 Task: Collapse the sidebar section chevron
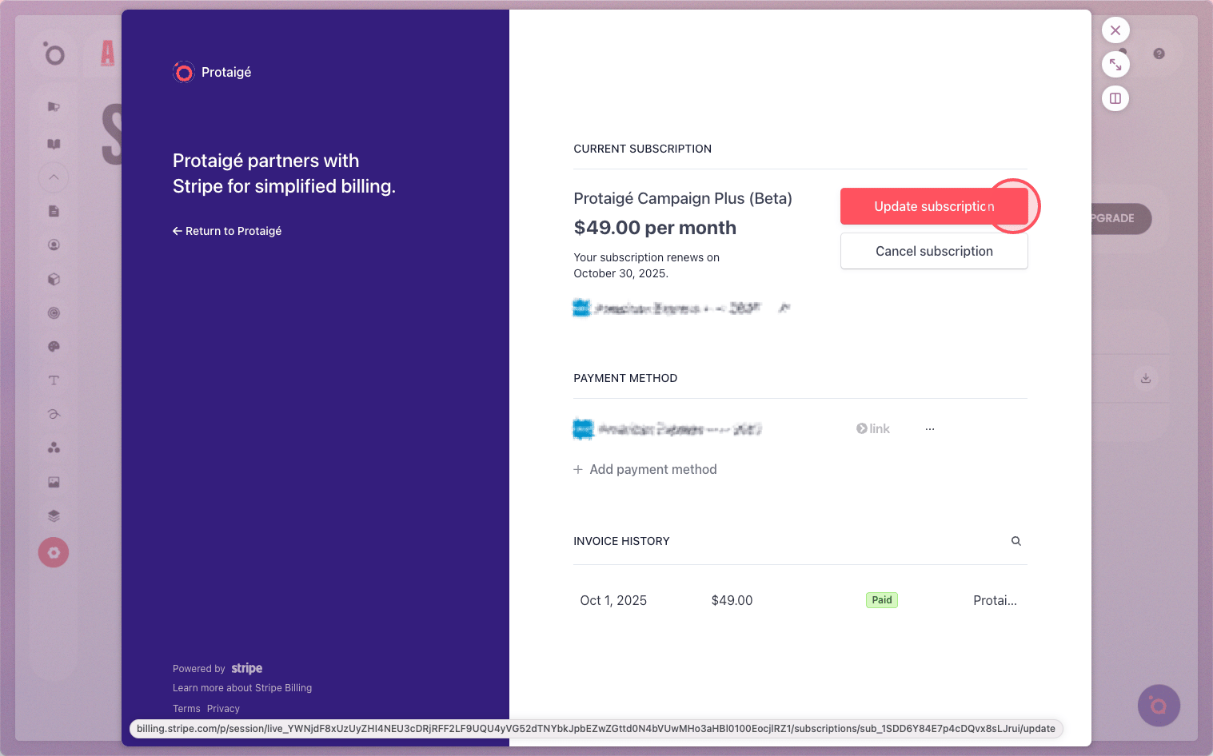[54, 177]
